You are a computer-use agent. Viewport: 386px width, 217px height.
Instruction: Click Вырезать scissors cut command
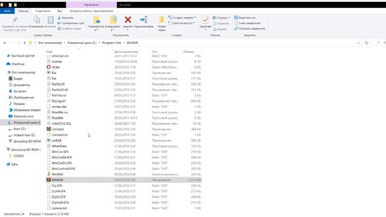click(x=66, y=17)
